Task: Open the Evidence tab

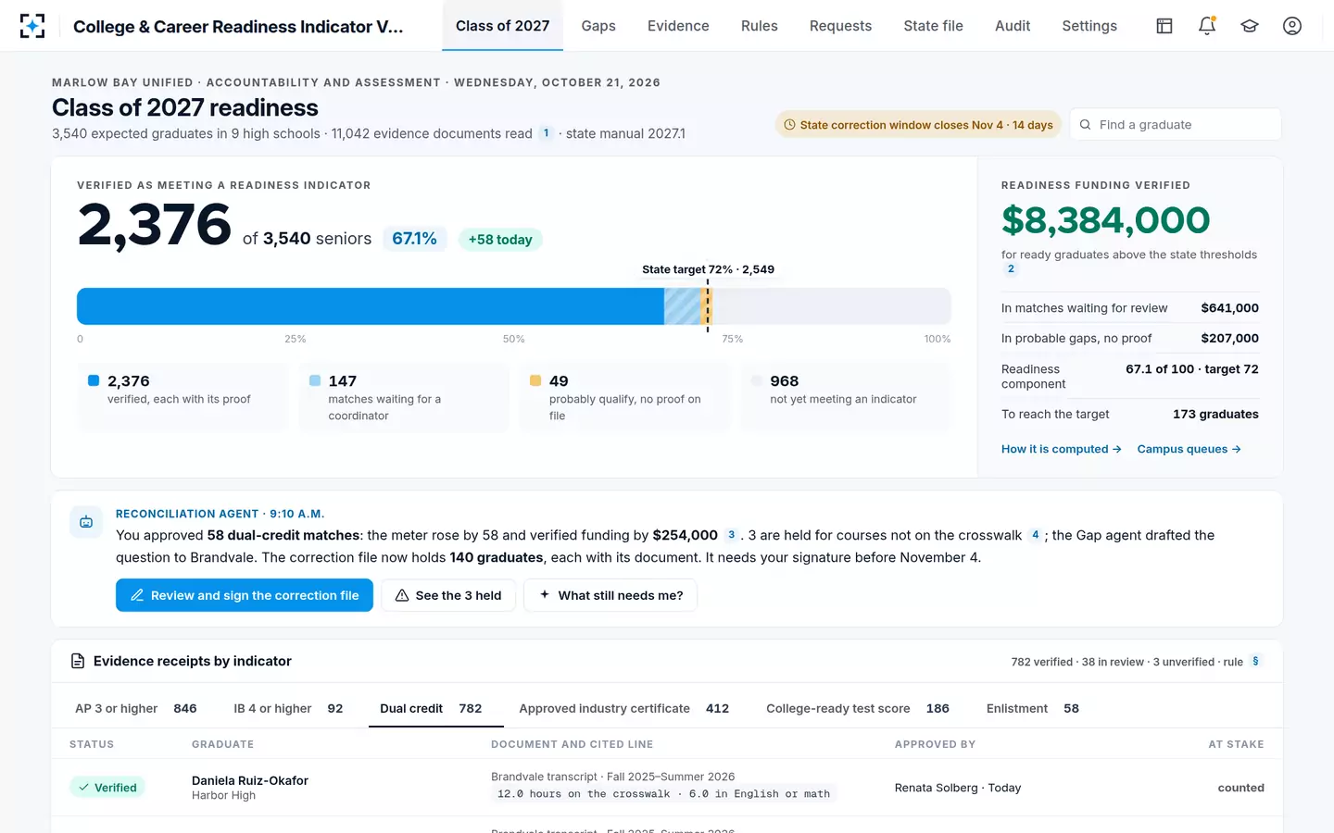Action: (678, 26)
